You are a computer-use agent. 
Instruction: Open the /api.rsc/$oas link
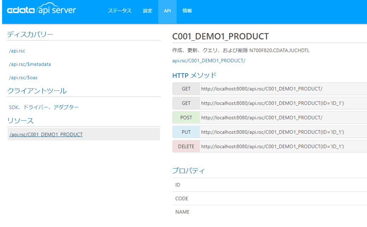pyautogui.click(x=23, y=78)
